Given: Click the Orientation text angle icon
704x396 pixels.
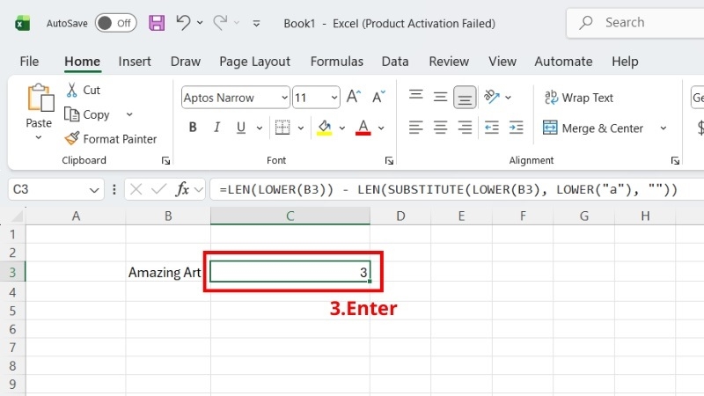Looking at the screenshot, I should [492, 97].
